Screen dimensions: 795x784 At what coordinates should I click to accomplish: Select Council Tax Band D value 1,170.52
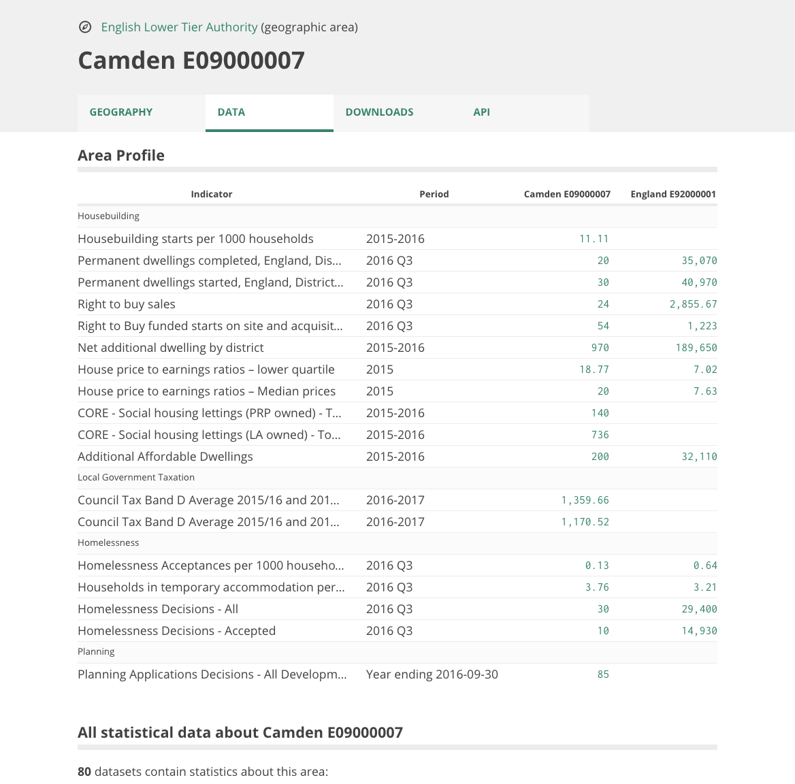[585, 522]
